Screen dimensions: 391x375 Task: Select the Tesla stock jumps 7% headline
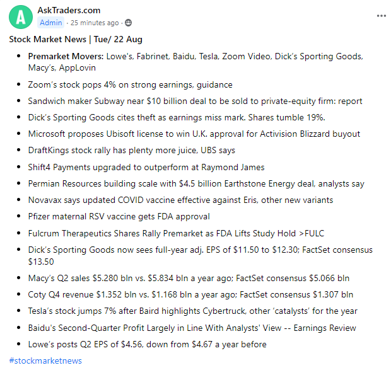tap(192, 311)
